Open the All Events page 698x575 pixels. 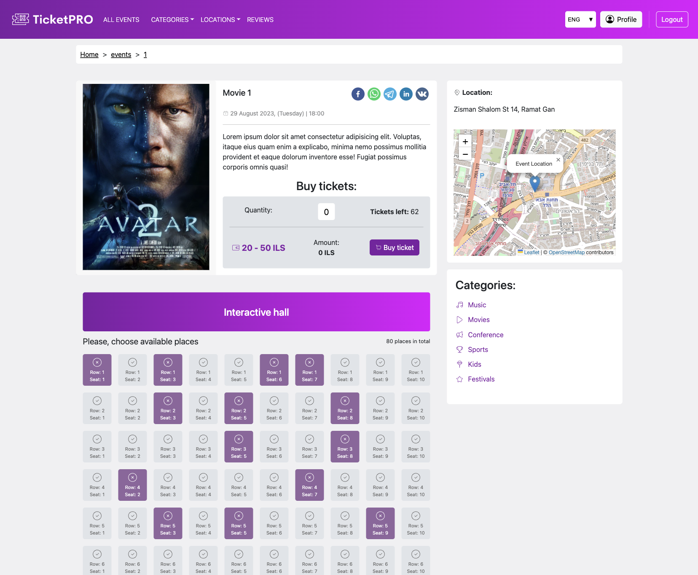pyautogui.click(x=121, y=20)
